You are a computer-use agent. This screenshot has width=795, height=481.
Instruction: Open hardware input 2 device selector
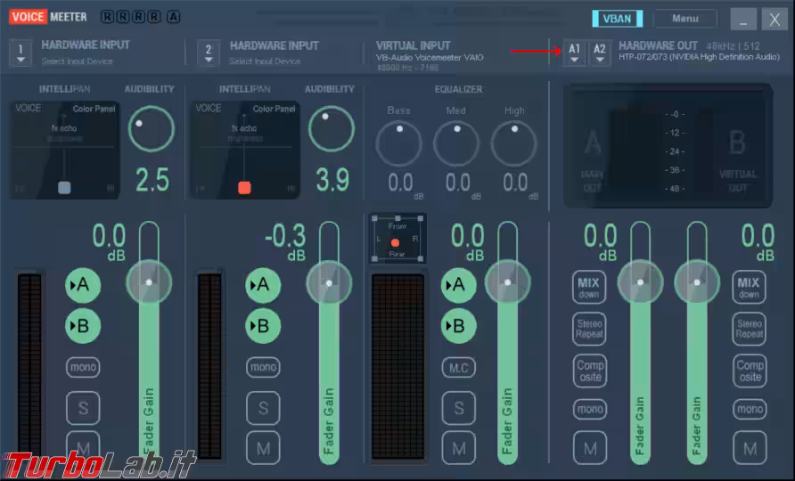pyautogui.click(x=209, y=53)
